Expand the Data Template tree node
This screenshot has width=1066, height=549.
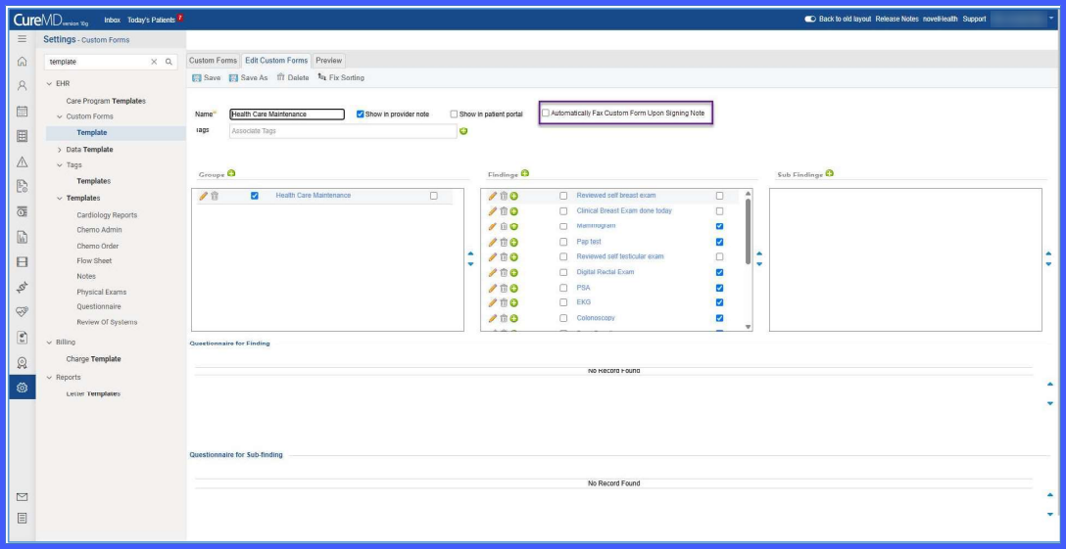point(59,150)
